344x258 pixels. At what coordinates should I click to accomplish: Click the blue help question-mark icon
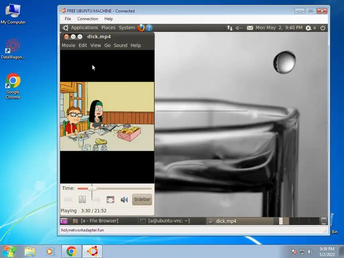149,28
